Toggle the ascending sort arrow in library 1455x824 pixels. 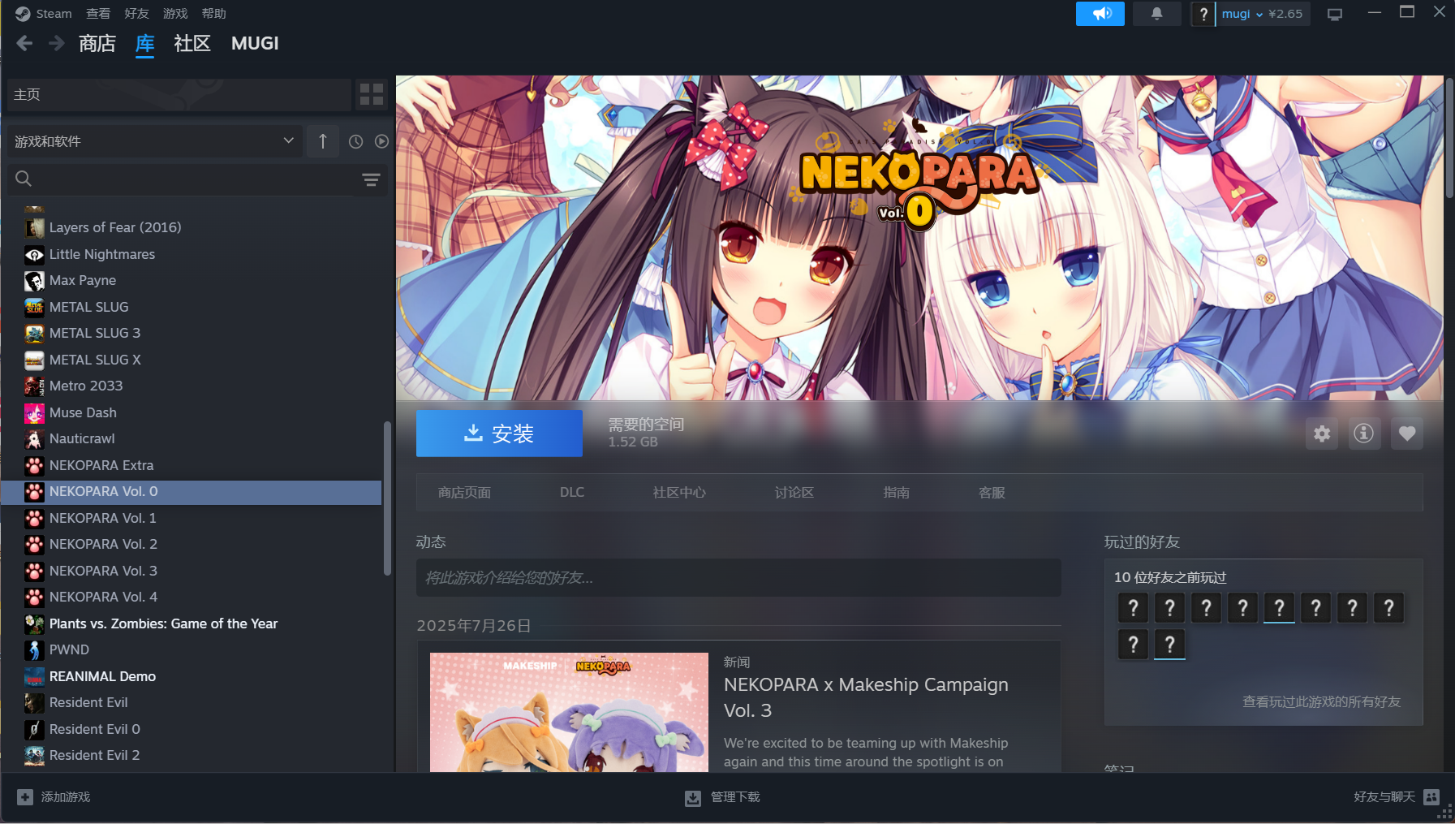point(322,140)
